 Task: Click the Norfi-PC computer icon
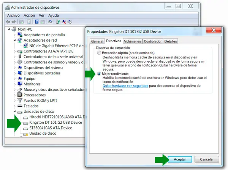coord(14,29)
